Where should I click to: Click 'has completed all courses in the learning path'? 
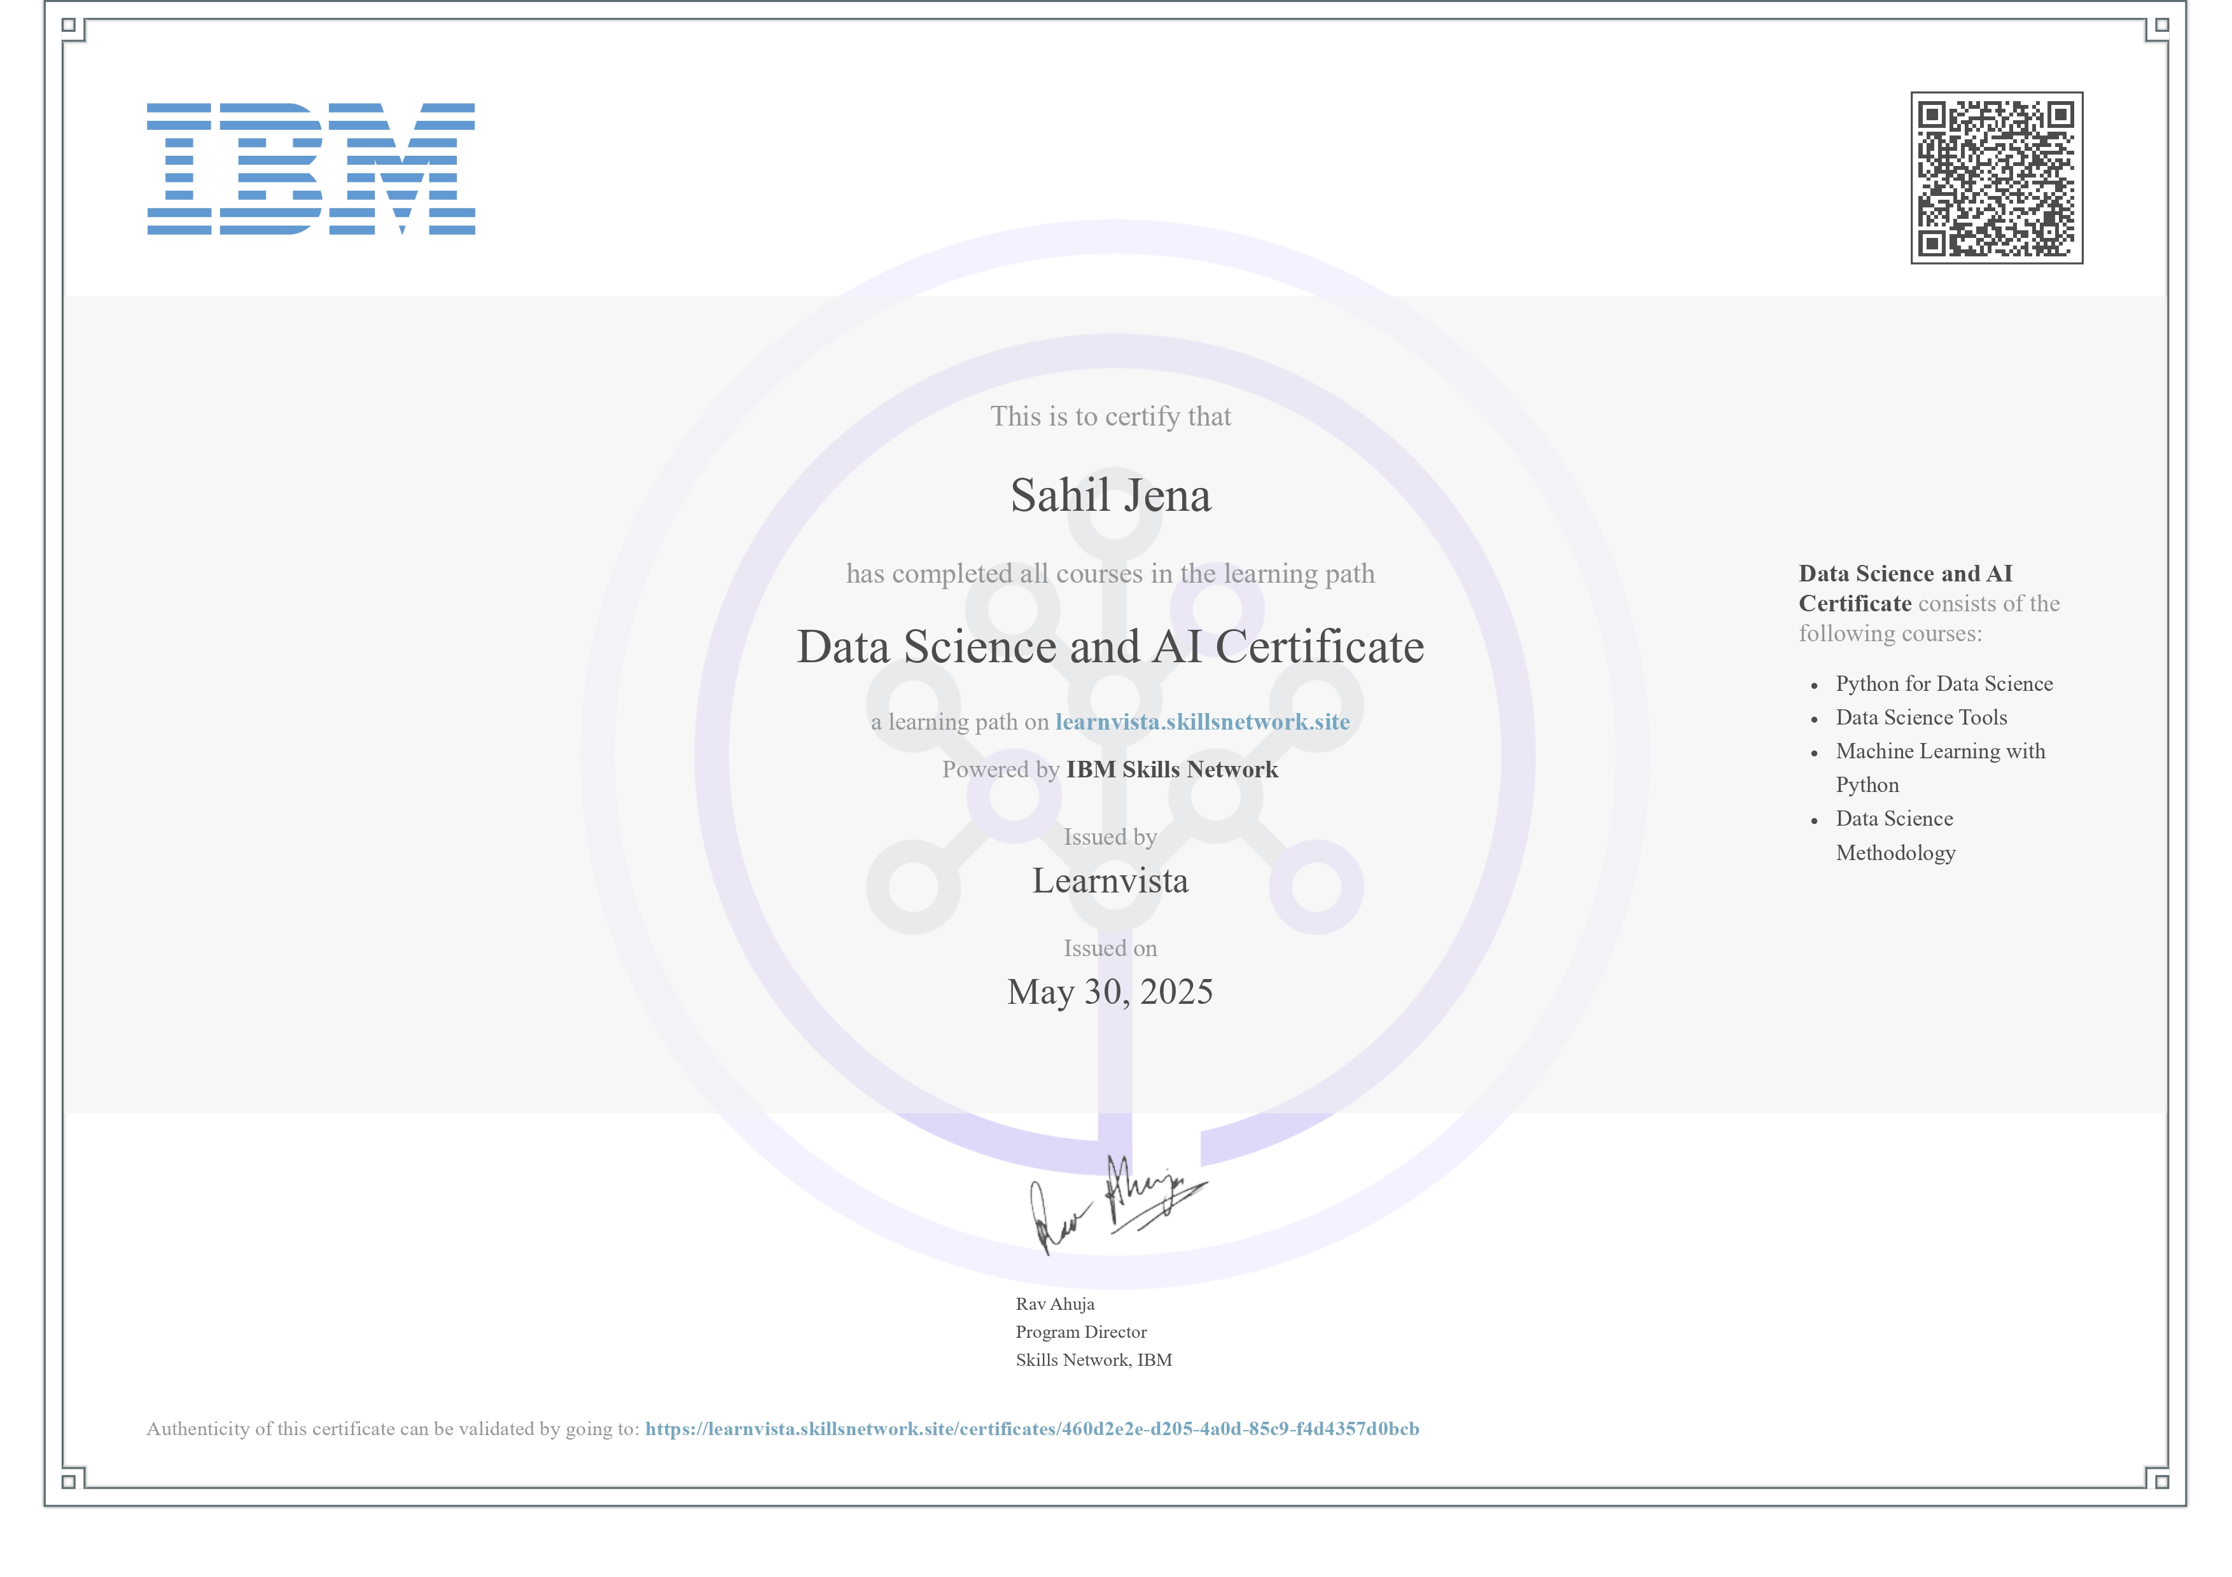click(1110, 574)
